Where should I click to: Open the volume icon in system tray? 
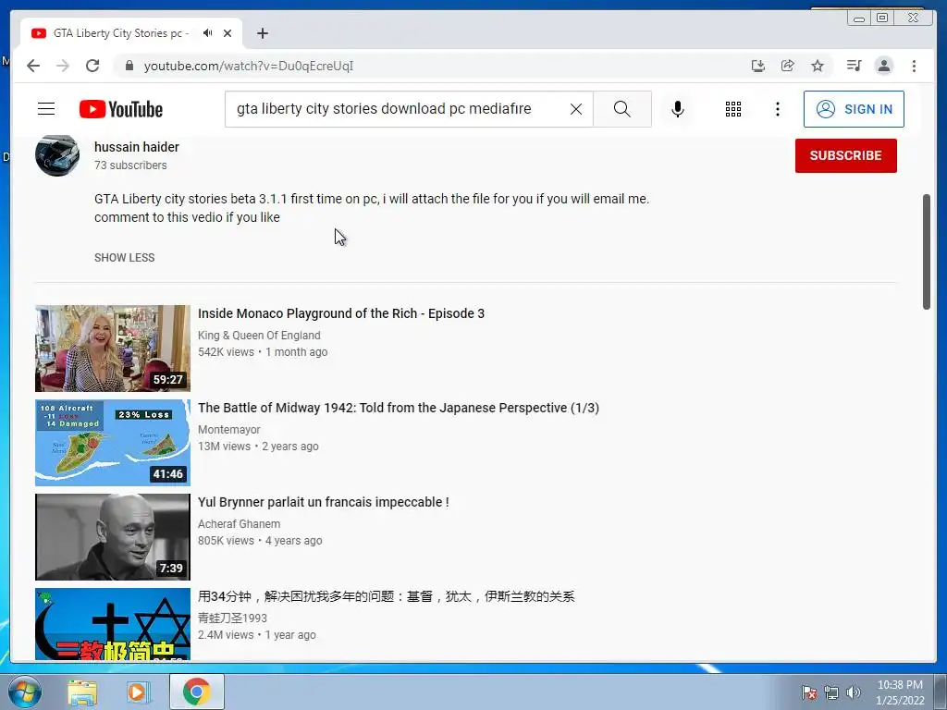pyautogui.click(x=854, y=692)
